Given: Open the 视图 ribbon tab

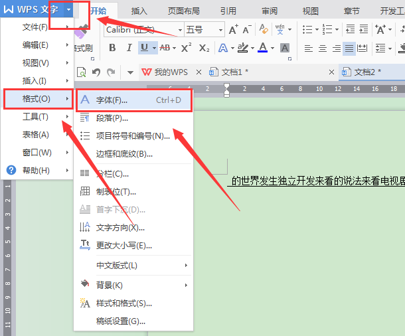Looking at the screenshot, I should point(311,11).
